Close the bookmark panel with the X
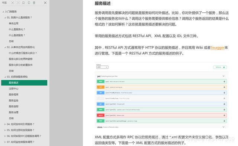Screen dimensions: 238x146 45,3
